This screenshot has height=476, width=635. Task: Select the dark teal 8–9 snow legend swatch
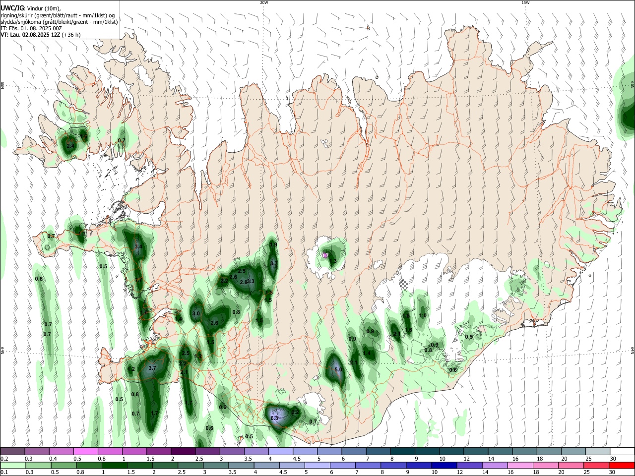click(403, 451)
